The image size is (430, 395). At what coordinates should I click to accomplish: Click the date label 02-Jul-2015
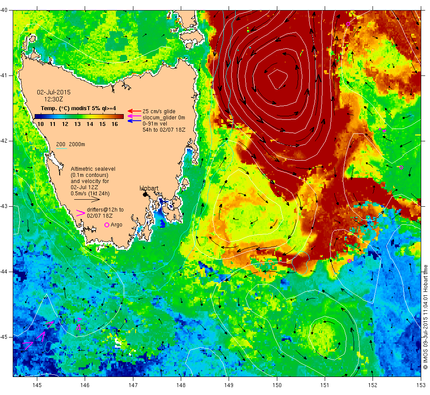pos(54,92)
